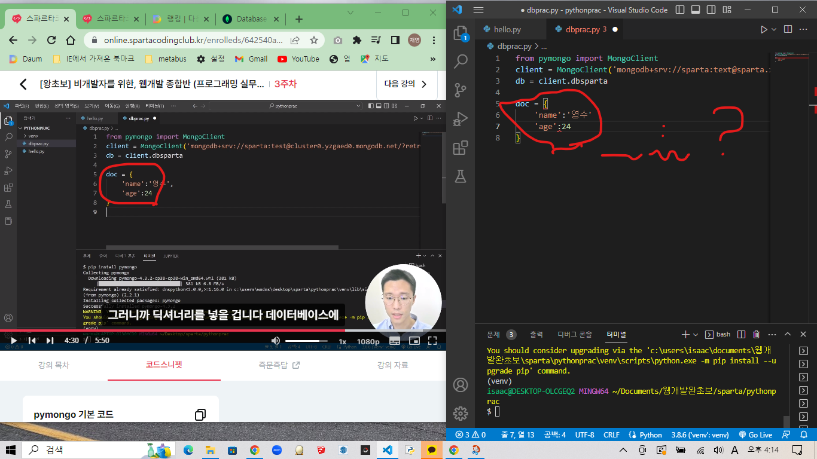Toggle picture-in-picture for the video

(x=414, y=341)
